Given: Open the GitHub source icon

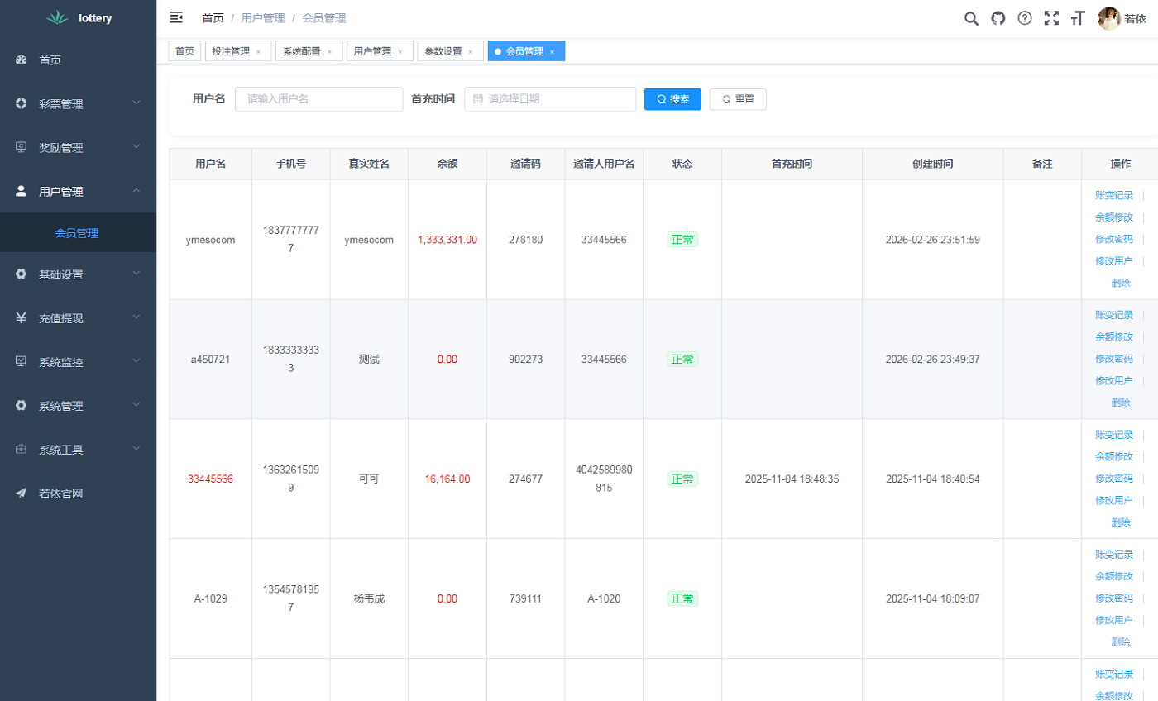Looking at the screenshot, I should pyautogui.click(x=998, y=18).
